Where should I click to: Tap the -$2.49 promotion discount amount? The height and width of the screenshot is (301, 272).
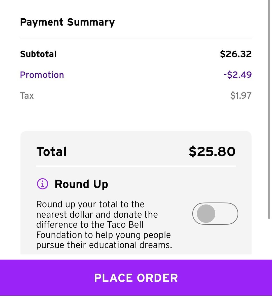(237, 75)
